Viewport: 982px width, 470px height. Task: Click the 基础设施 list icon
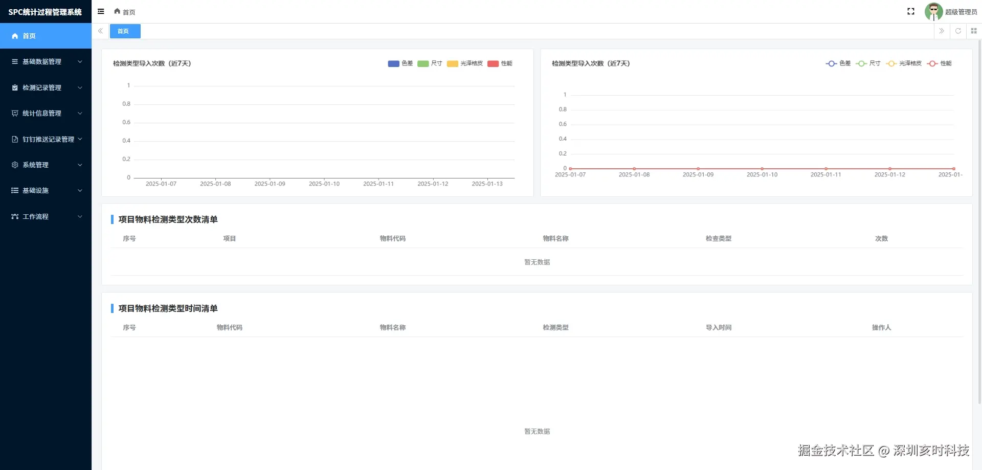(x=15, y=191)
